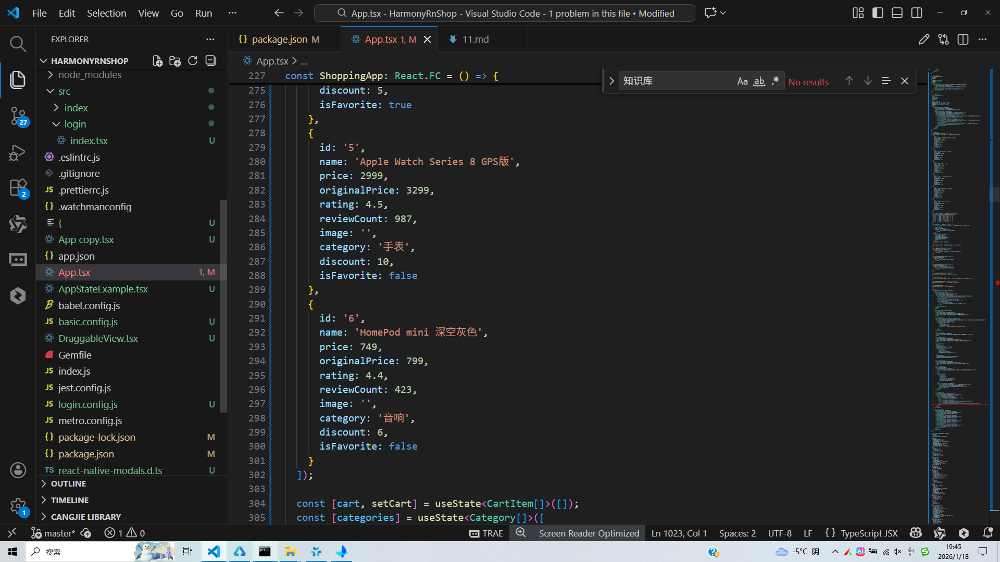Screen dimensions: 1000x562
Task: Open the Selection menu
Action: click(106, 13)
